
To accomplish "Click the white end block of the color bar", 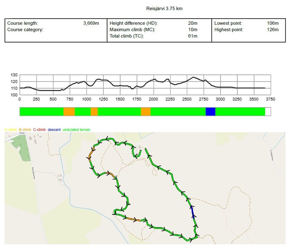I will tap(268, 112).
